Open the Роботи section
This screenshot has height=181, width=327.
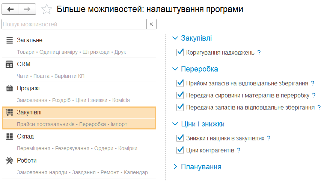pyautogui.click(x=27, y=161)
